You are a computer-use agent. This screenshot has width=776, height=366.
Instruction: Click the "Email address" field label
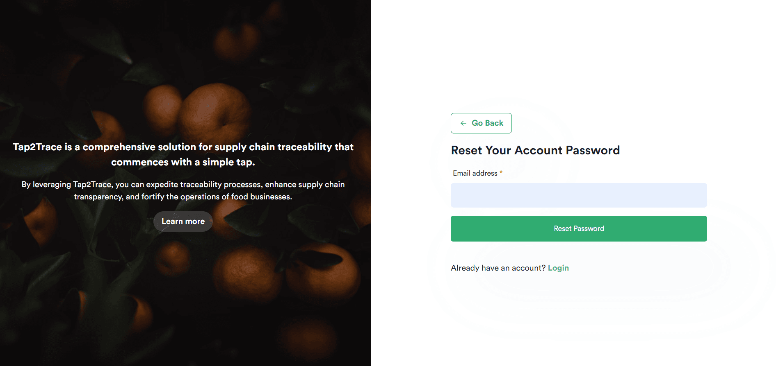point(475,173)
